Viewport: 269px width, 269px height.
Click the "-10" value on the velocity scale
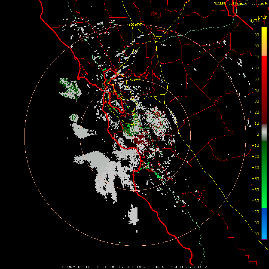256,146
